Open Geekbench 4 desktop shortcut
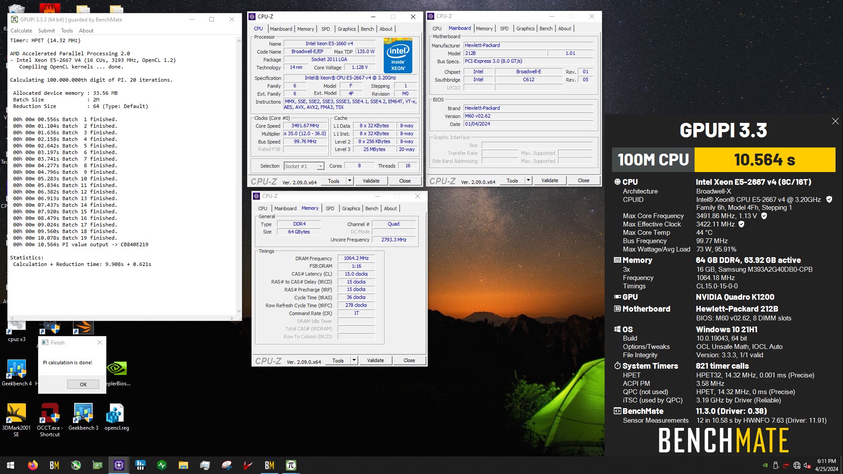The image size is (843, 474). click(17, 373)
